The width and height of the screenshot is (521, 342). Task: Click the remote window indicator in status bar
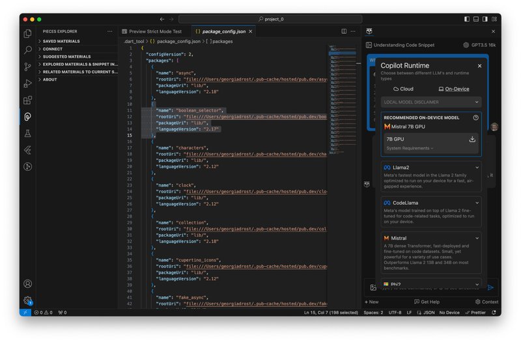coord(25,313)
